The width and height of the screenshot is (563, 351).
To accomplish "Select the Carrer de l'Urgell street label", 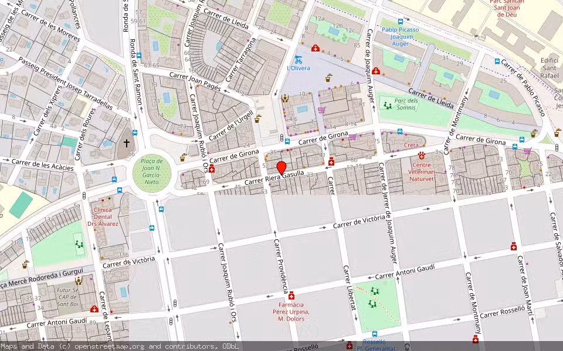I will click(231, 126).
